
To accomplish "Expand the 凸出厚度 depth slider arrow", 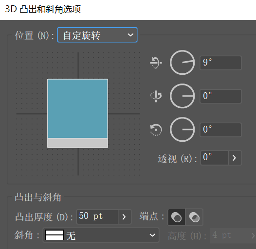I will pos(125,217).
